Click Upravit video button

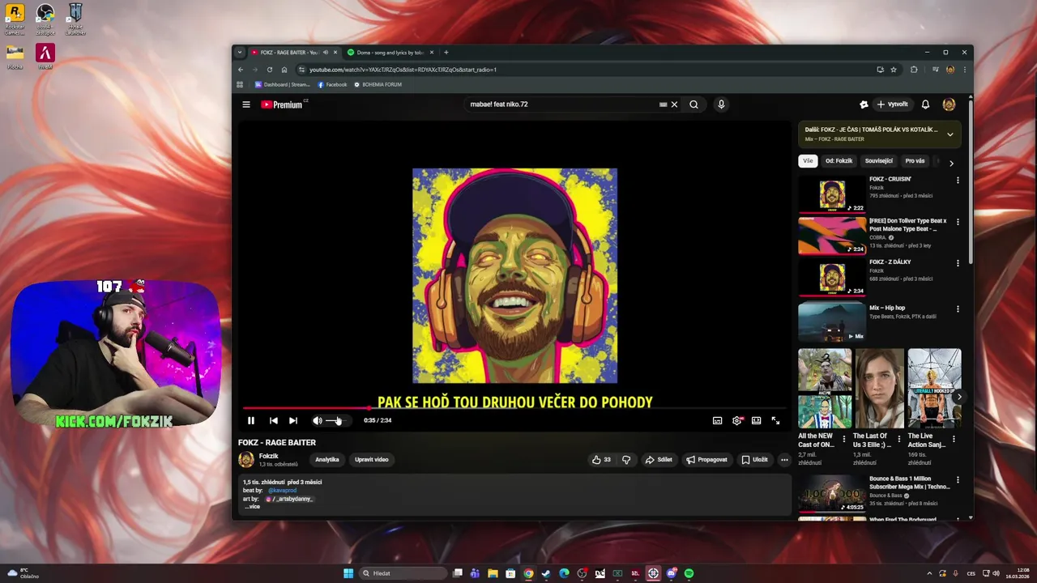372,459
